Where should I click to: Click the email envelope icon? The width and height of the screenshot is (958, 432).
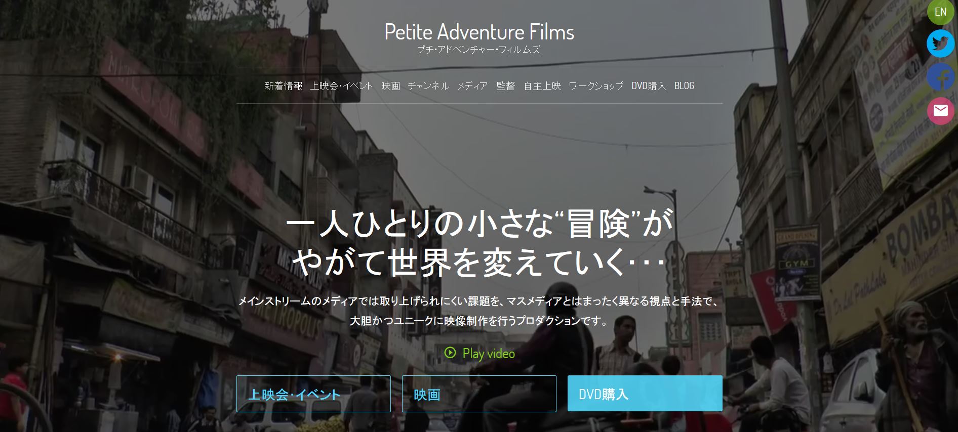[x=941, y=110]
